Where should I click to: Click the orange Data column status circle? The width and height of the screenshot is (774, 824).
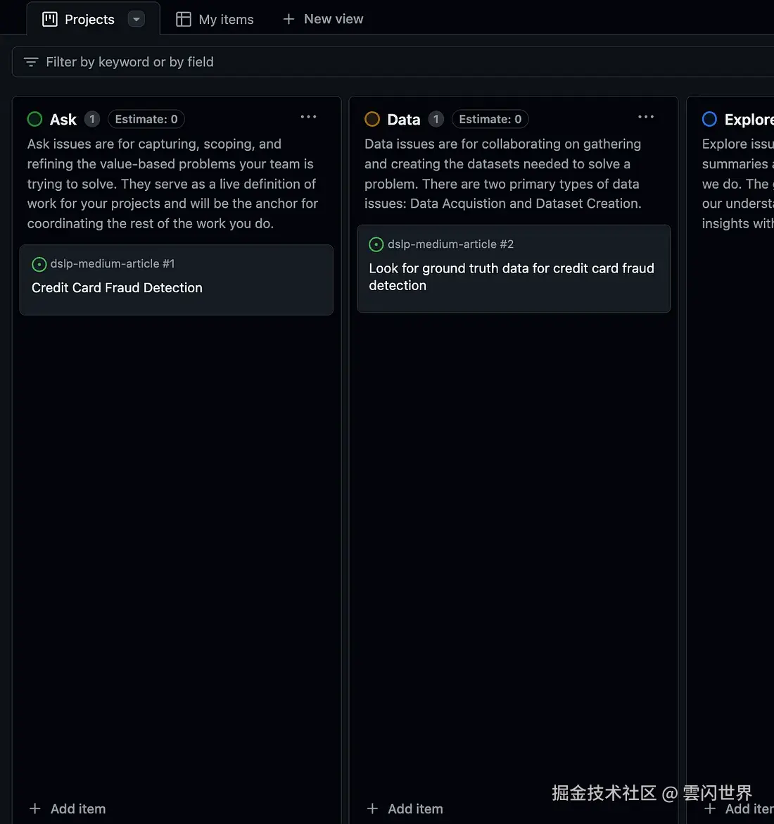pyautogui.click(x=372, y=119)
